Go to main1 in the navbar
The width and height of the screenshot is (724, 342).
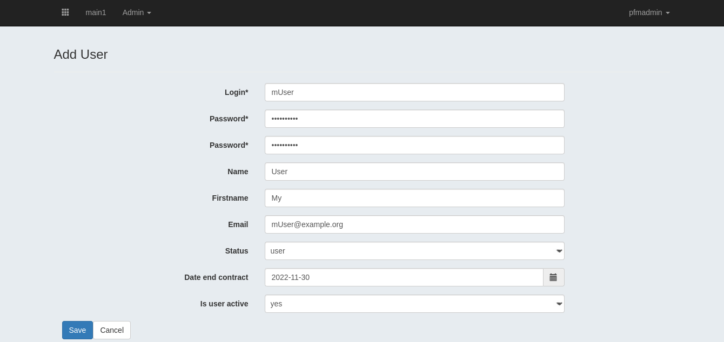(96, 12)
